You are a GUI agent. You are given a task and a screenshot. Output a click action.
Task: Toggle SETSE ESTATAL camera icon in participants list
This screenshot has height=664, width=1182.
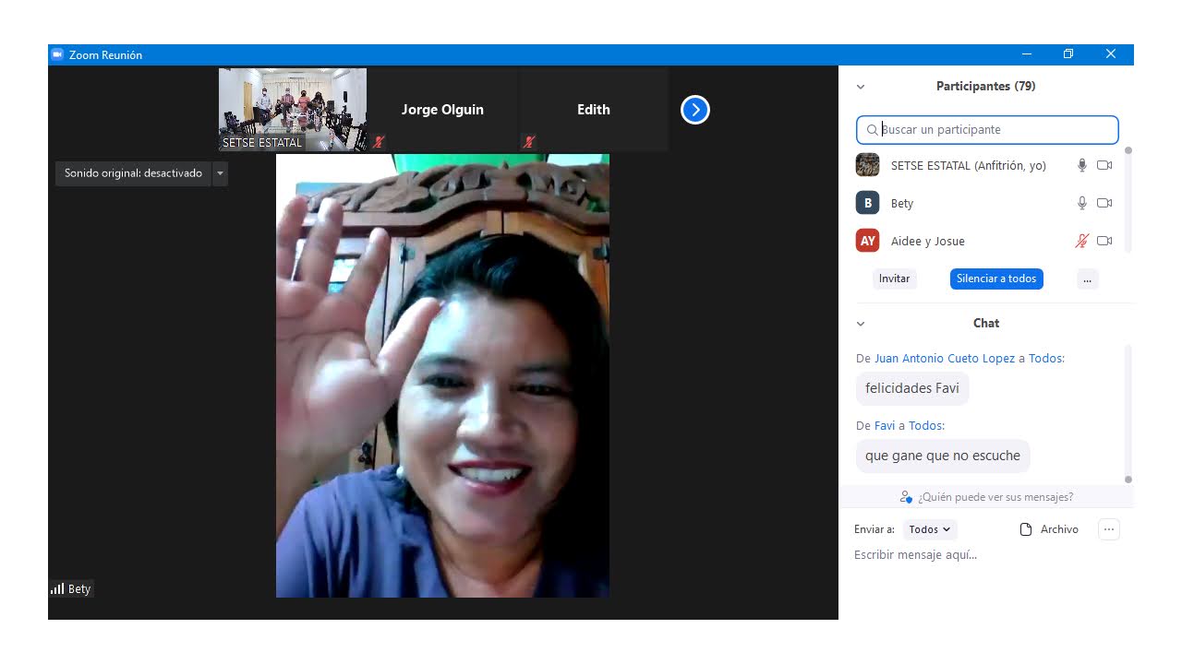click(1104, 165)
